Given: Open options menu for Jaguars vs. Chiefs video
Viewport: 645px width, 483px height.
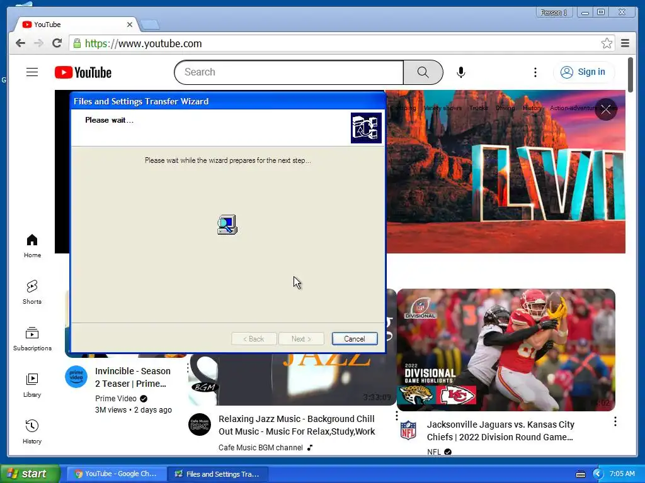Looking at the screenshot, I should click(615, 421).
